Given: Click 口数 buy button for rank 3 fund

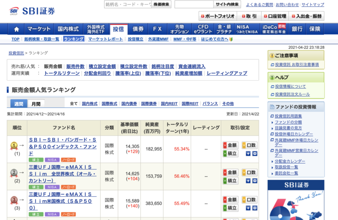Looking at the screenshot, I should point(250,200).
